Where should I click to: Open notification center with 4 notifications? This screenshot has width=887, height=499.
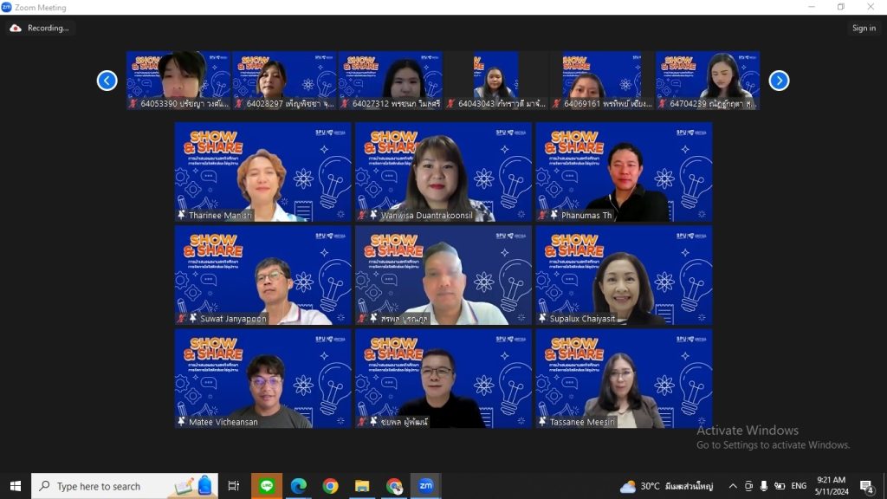(x=866, y=486)
